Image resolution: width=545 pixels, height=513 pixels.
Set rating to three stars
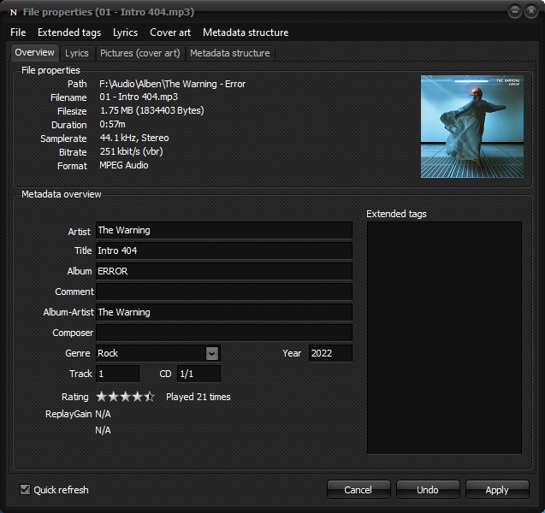coord(125,397)
